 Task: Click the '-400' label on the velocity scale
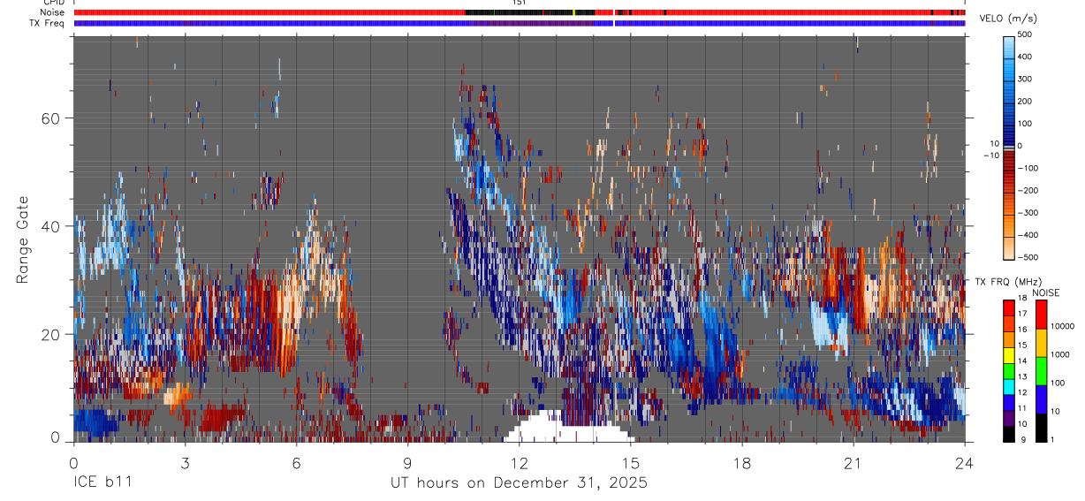pyautogui.click(x=1028, y=235)
